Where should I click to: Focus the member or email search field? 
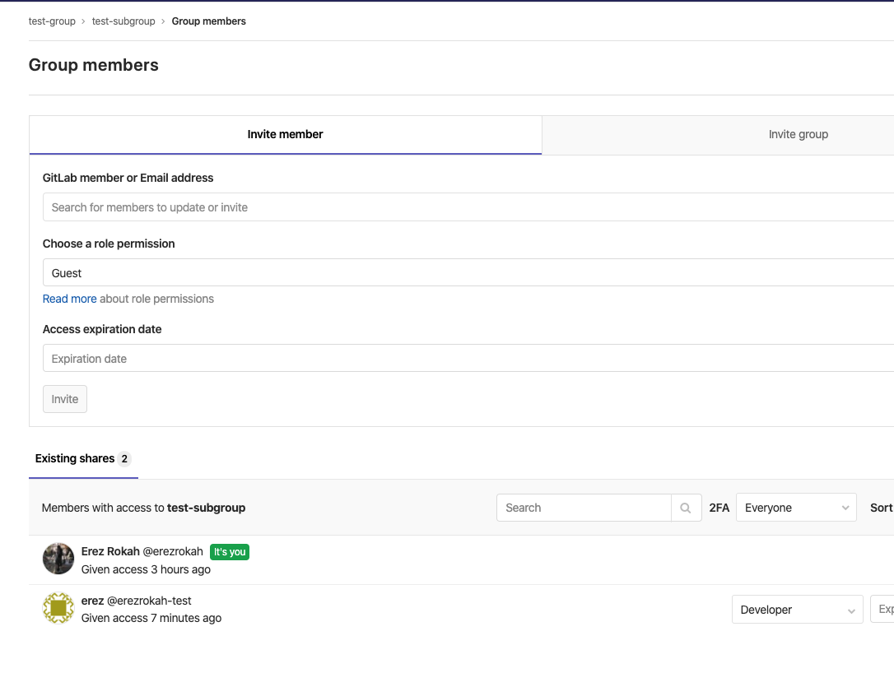[x=468, y=207]
